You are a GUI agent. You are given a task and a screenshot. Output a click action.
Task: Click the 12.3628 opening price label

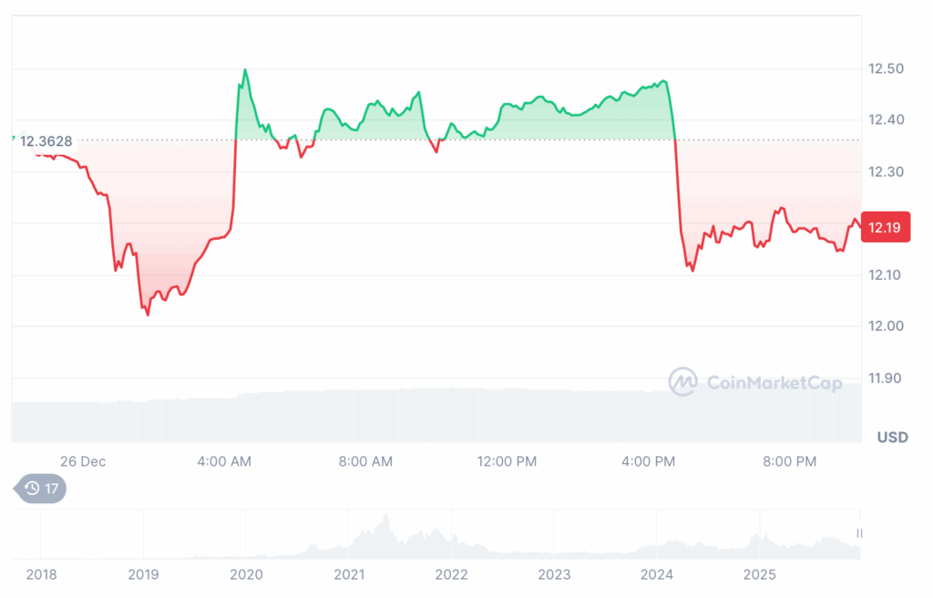click(48, 141)
